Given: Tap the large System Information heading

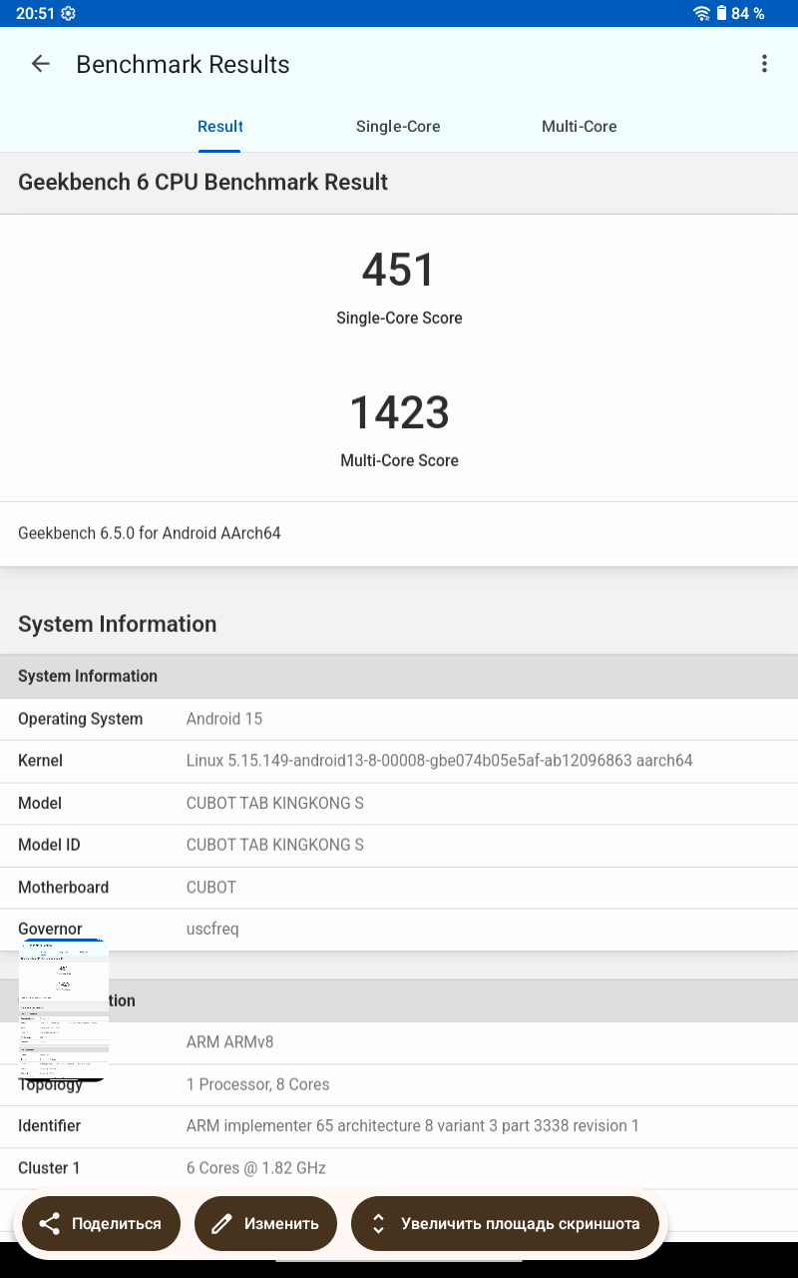Looking at the screenshot, I should pyautogui.click(x=117, y=624).
